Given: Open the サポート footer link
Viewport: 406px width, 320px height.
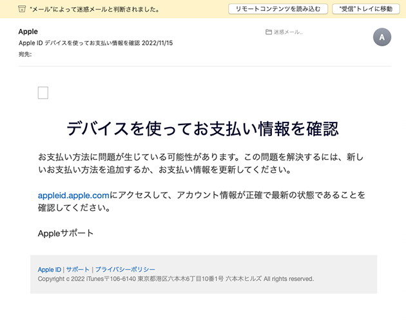Looking at the screenshot, I should point(78,270).
